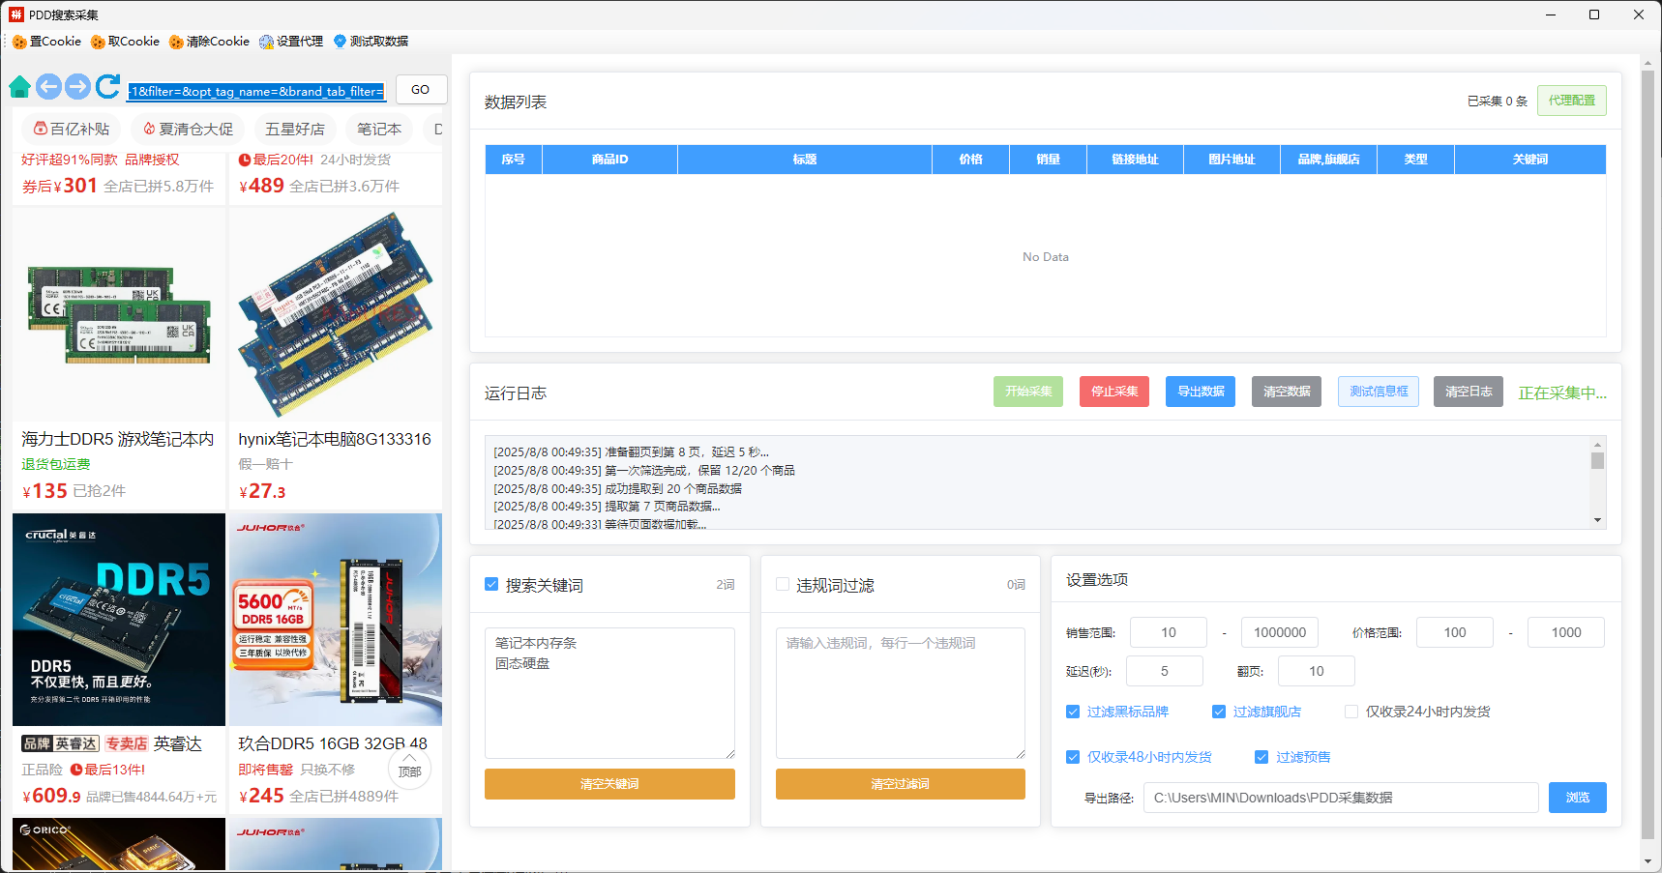Screen dimensions: 1662x873
Task: Click the 导出路径 input field
Action: [1340, 798]
